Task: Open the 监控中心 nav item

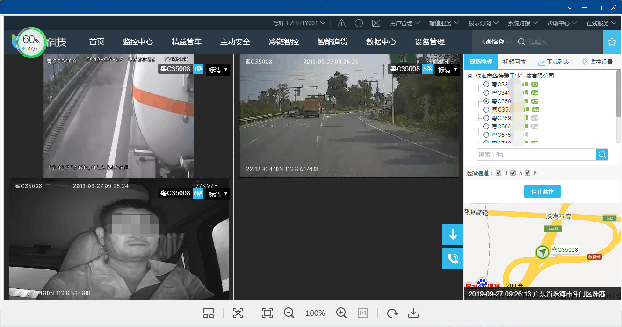Action: click(x=138, y=42)
